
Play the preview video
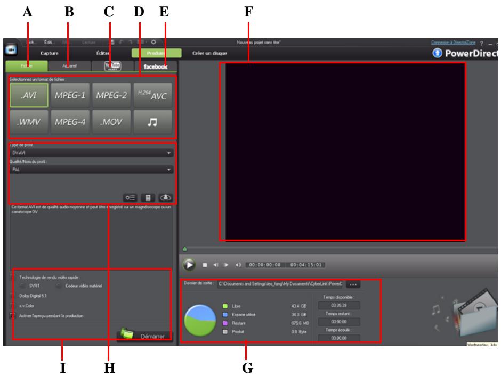click(189, 265)
